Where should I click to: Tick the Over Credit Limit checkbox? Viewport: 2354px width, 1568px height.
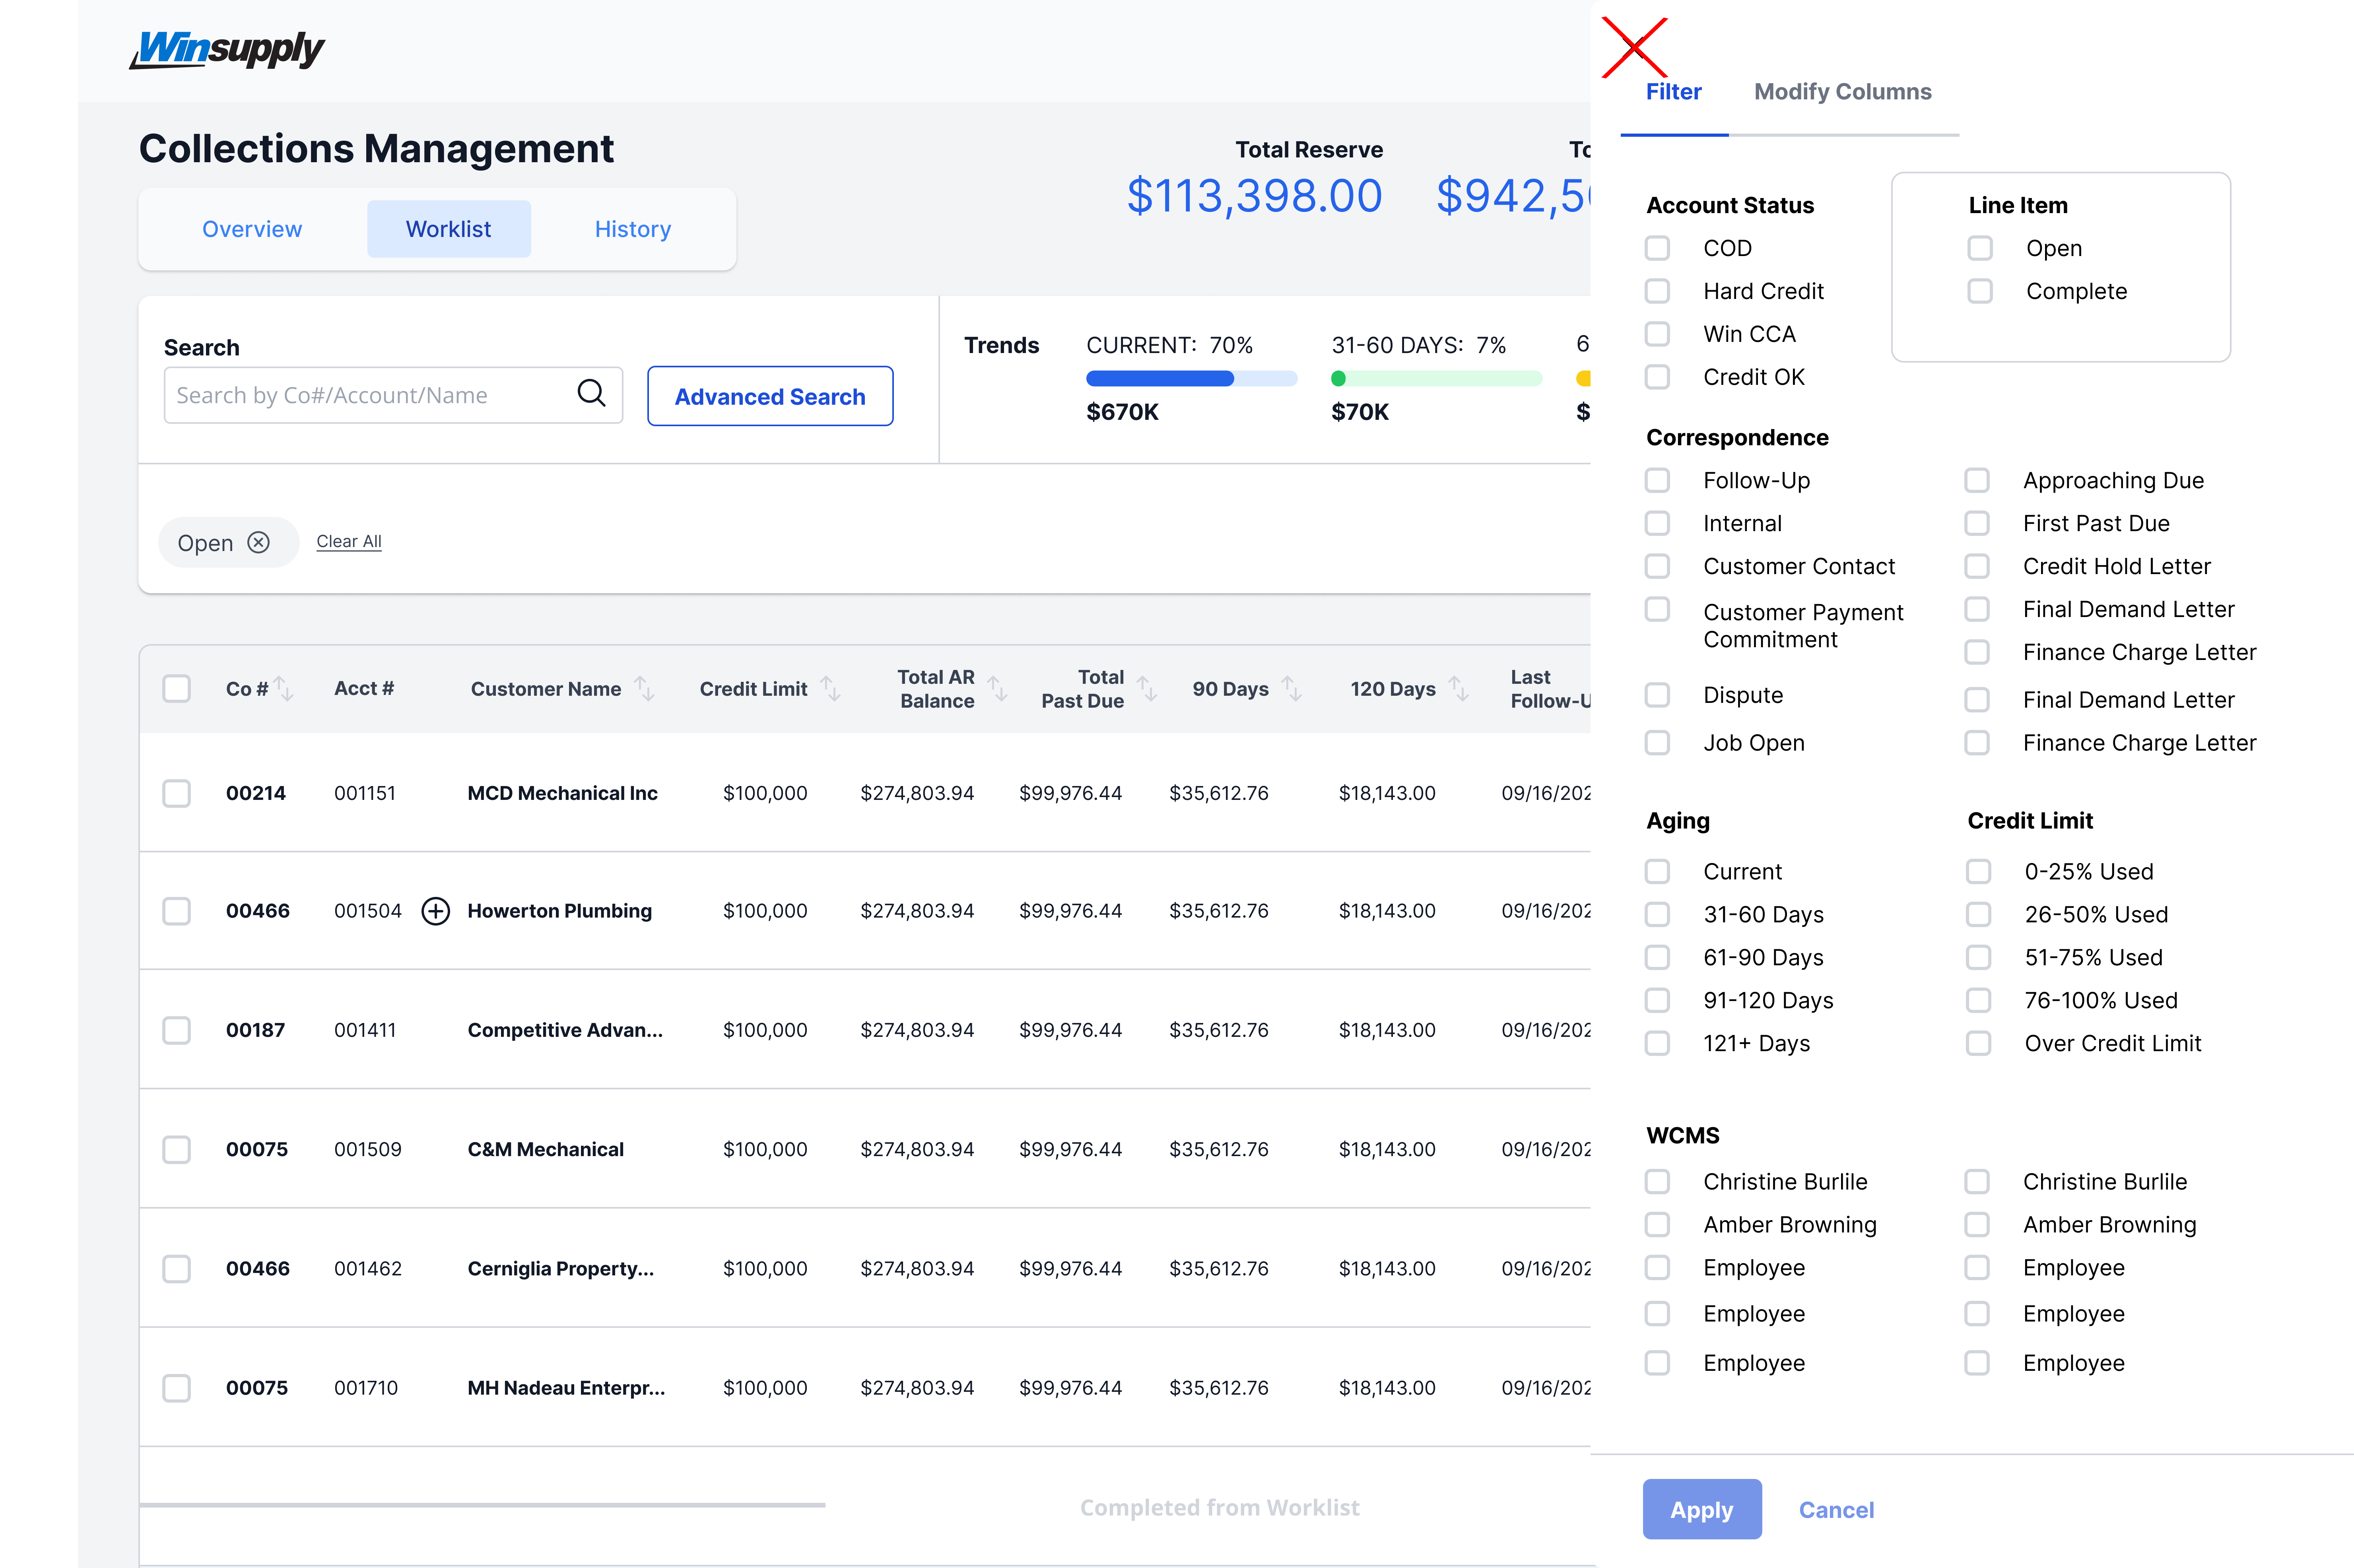point(1978,1043)
